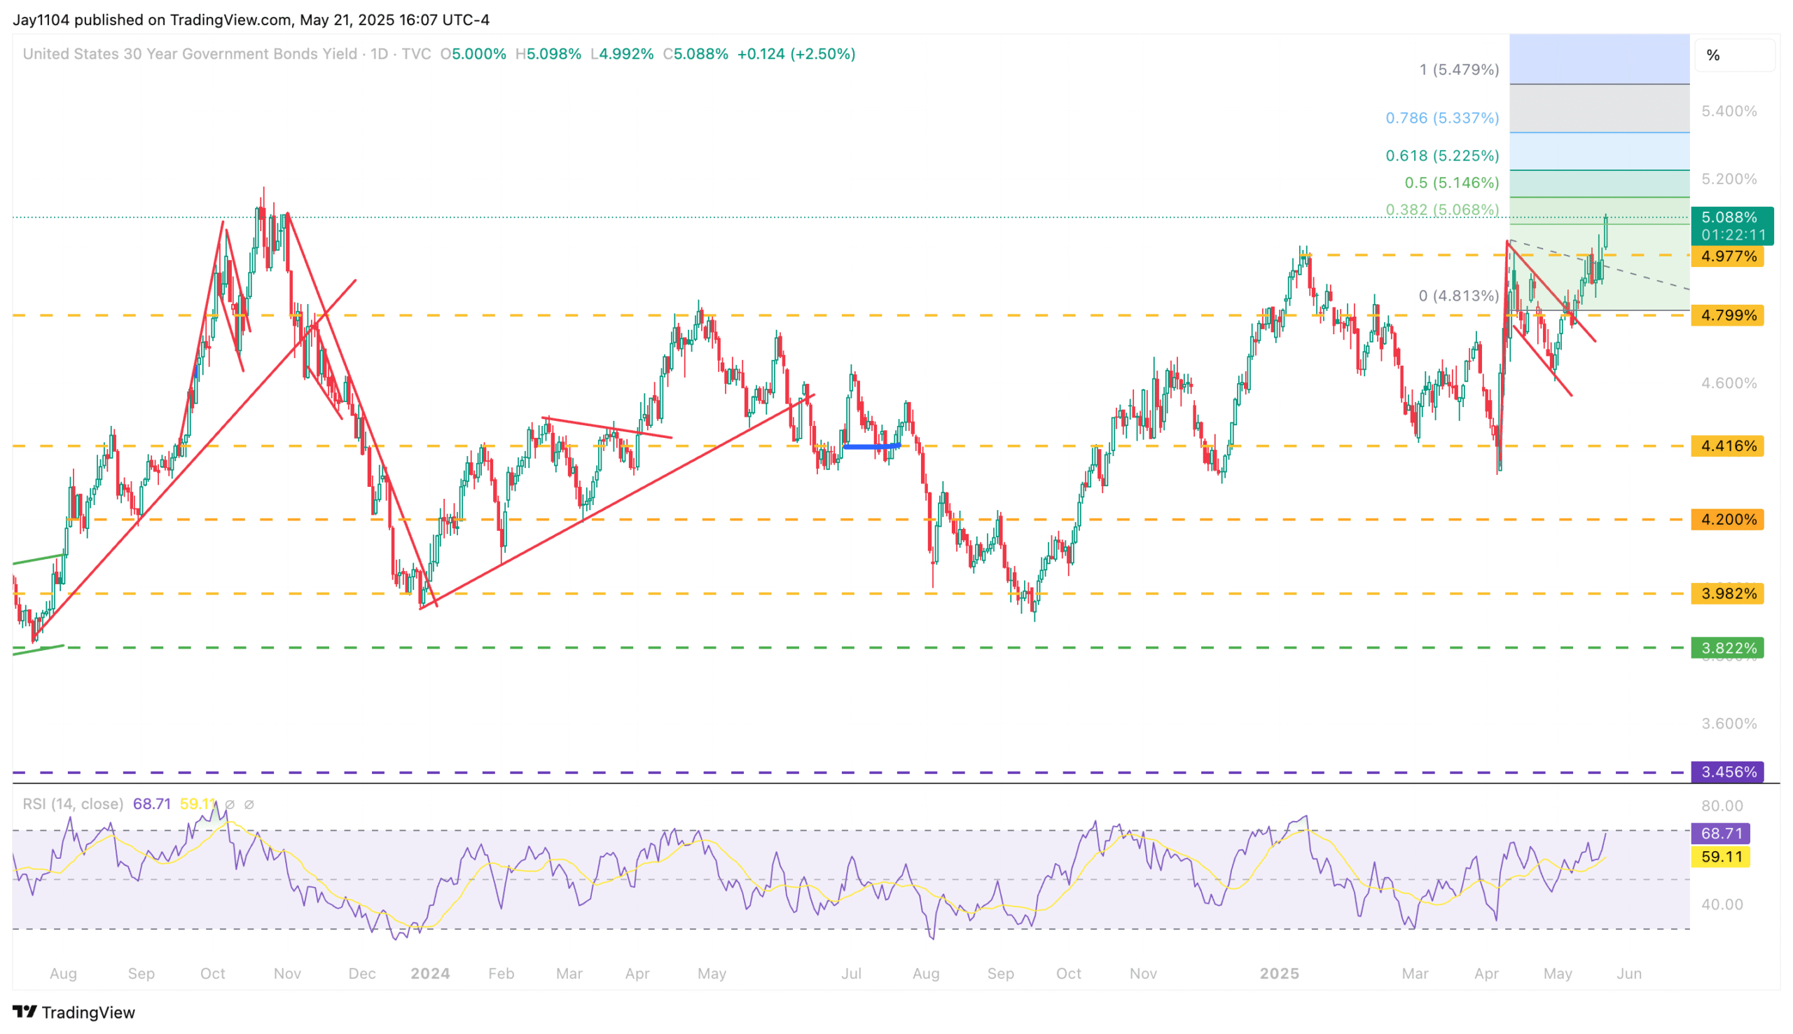Click the Fibonacci level label 1 (5.479%)

coord(1460,69)
